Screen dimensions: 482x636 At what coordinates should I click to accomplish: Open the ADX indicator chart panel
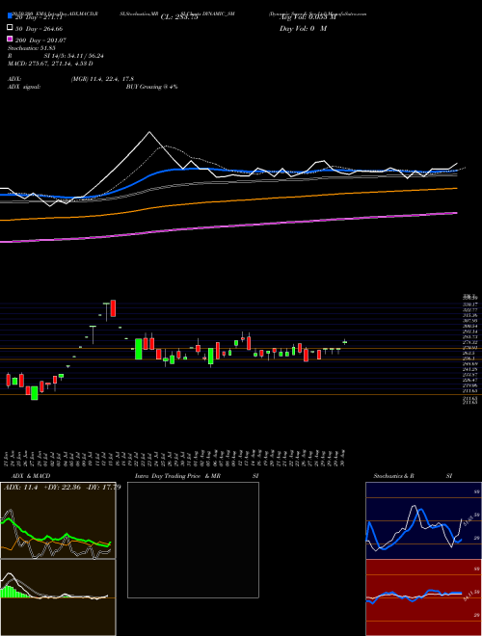(58, 520)
